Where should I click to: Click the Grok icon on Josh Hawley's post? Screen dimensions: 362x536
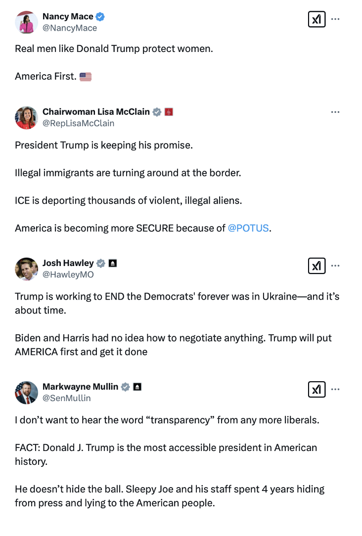(x=317, y=266)
